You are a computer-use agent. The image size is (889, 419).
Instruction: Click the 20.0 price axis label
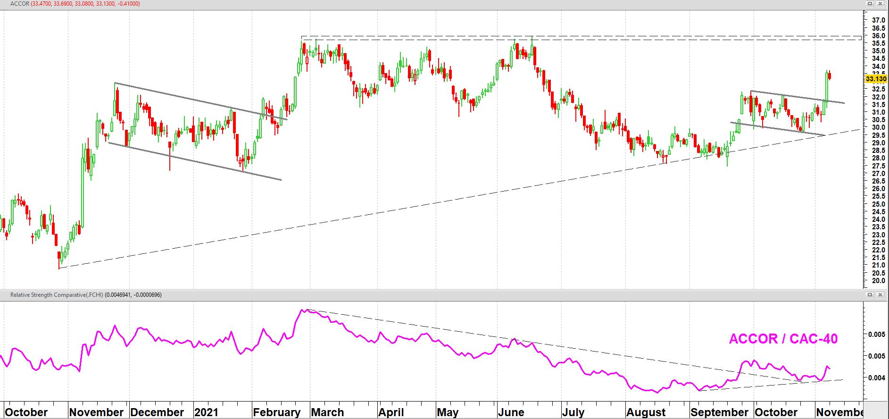click(878, 281)
